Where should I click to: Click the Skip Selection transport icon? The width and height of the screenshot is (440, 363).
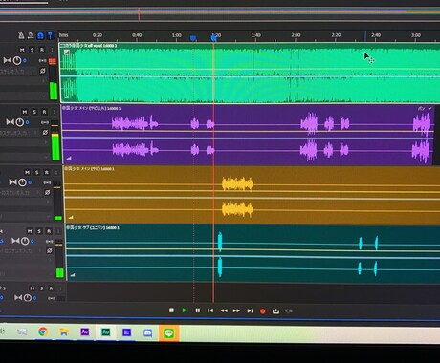[289, 311]
